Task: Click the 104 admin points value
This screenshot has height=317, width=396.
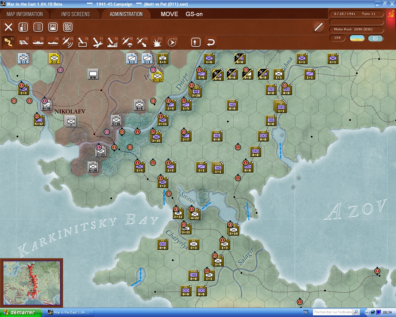Action: click(x=338, y=38)
